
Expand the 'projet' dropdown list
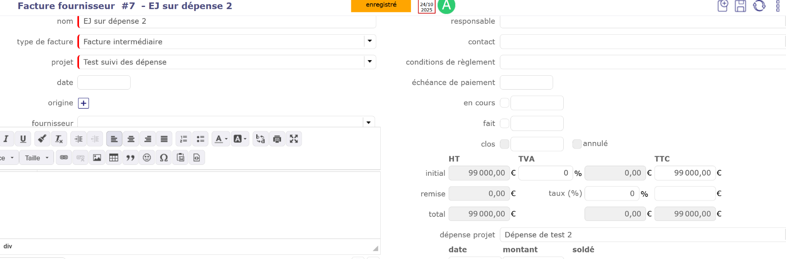click(x=370, y=62)
